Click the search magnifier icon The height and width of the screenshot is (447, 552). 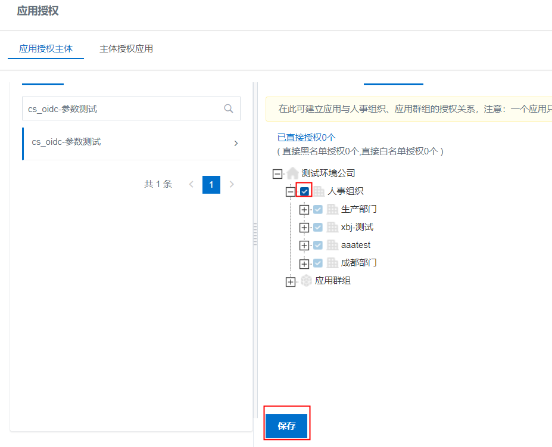point(228,108)
